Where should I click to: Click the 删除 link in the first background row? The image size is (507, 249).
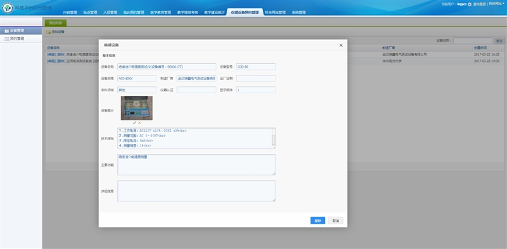[61, 54]
